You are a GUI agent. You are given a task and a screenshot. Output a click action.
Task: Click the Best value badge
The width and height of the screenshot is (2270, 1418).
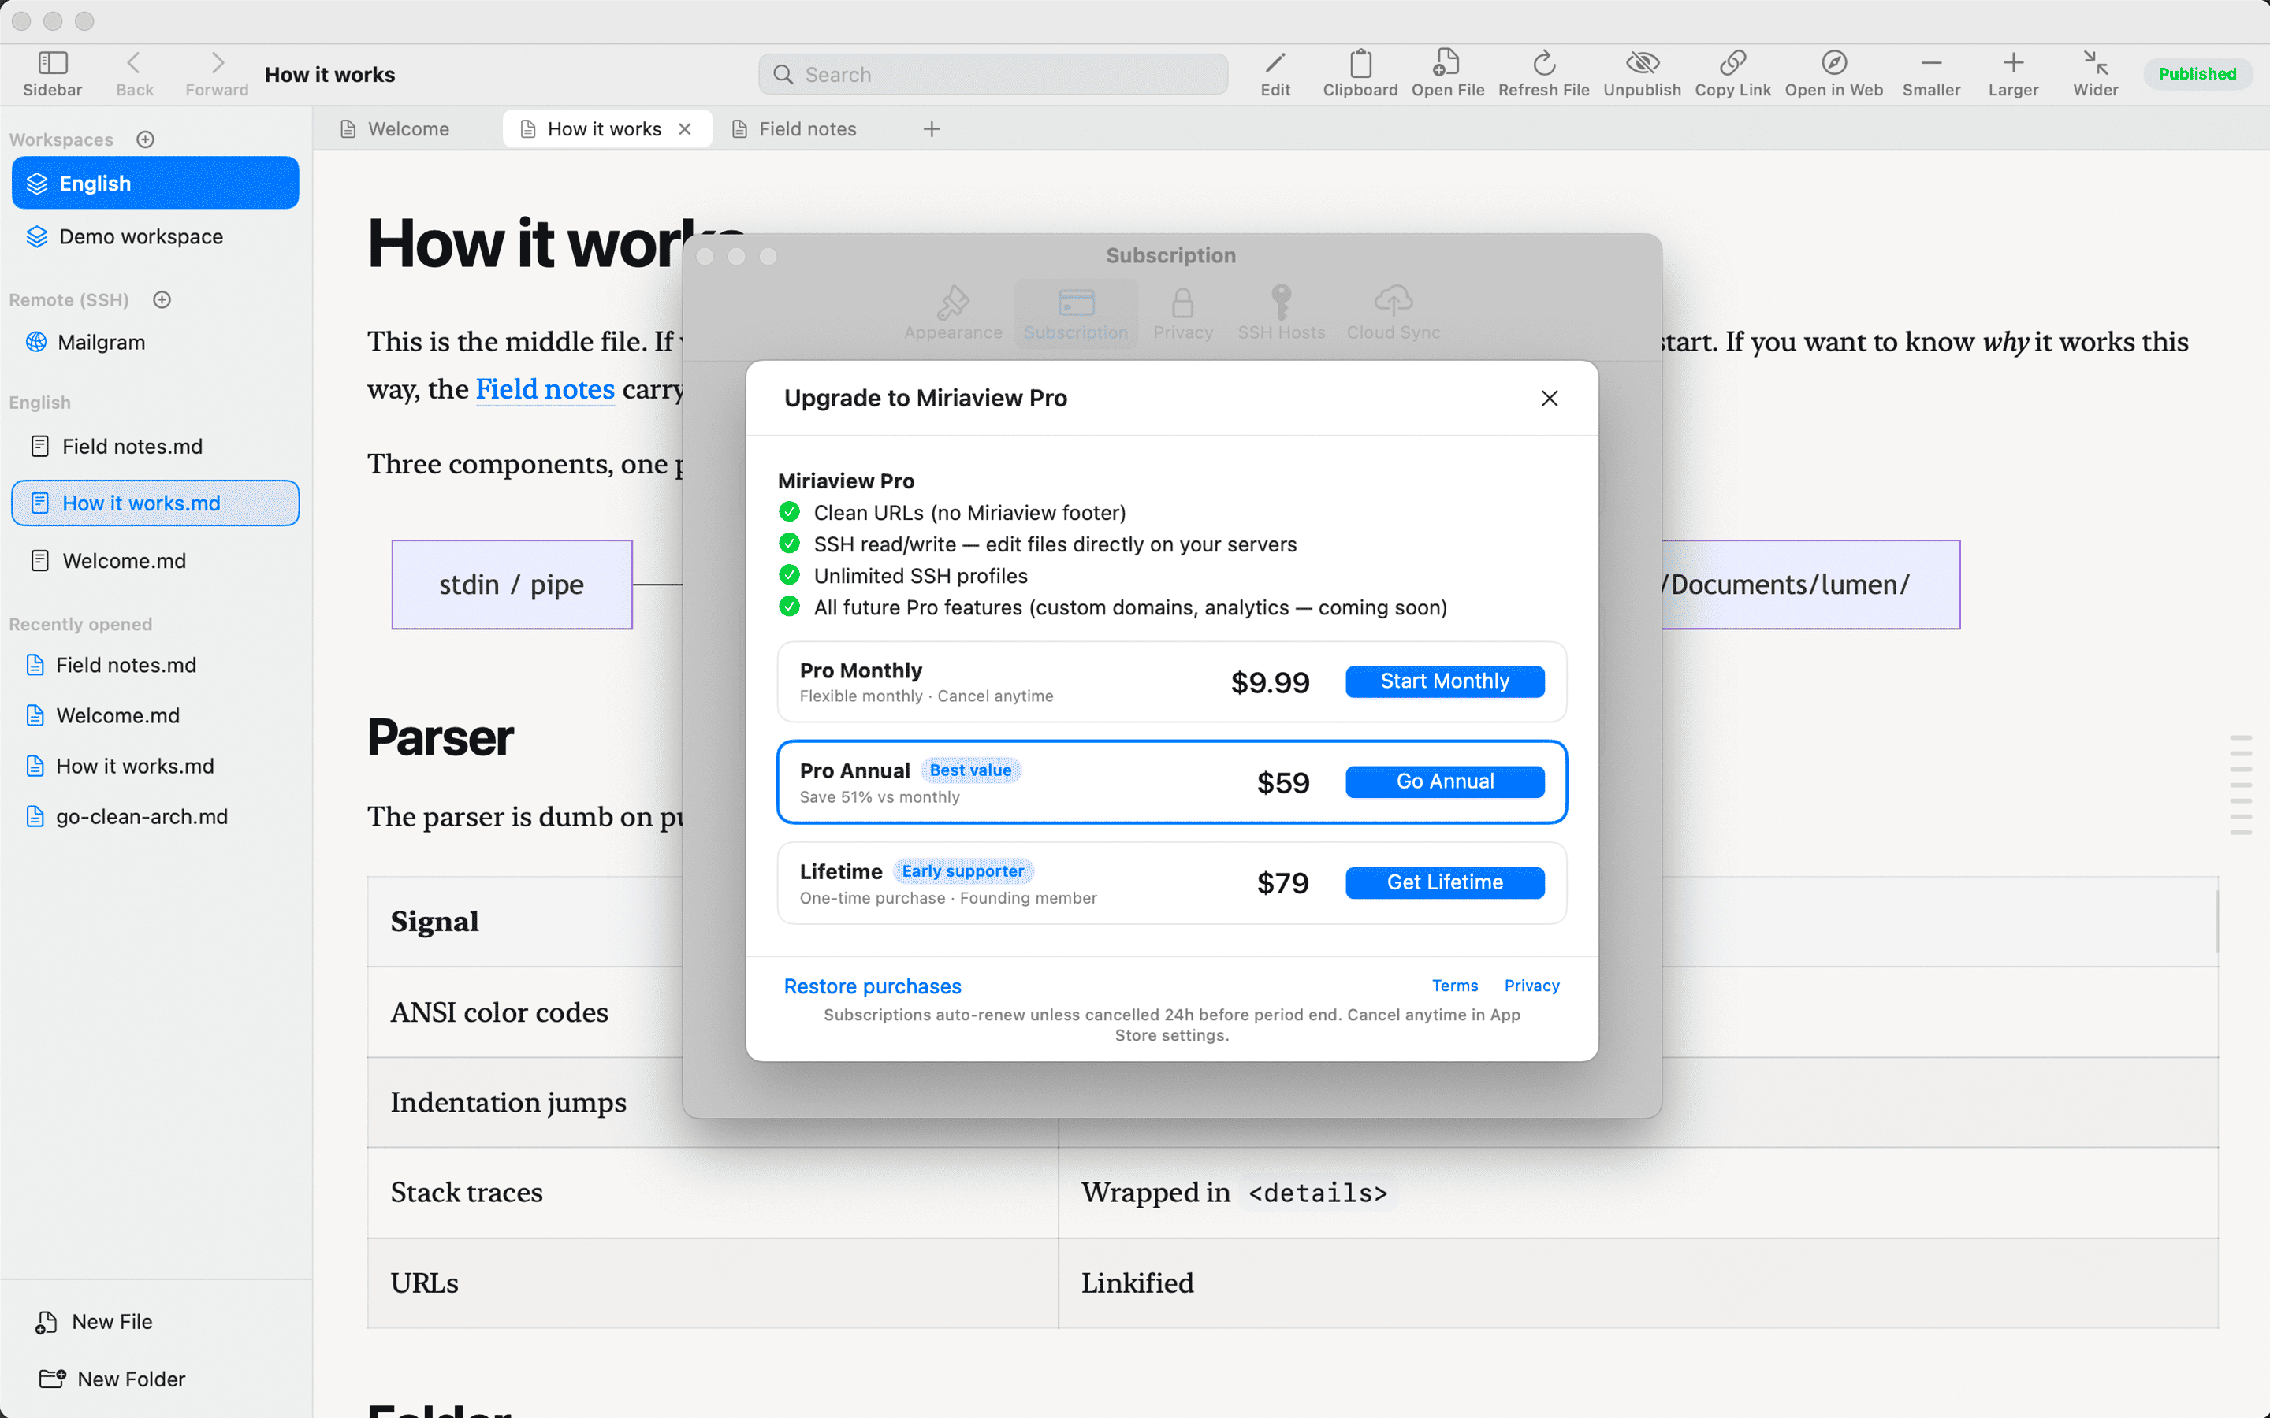tap(970, 770)
